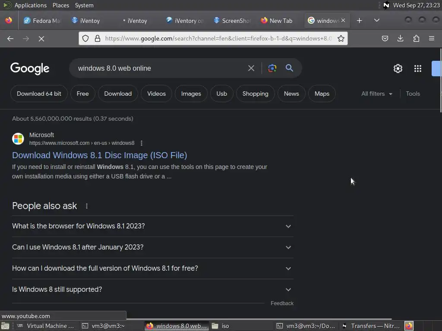Bookmark this page with the star icon
Viewport: 442px width, 331px height.
pos(341,38)
